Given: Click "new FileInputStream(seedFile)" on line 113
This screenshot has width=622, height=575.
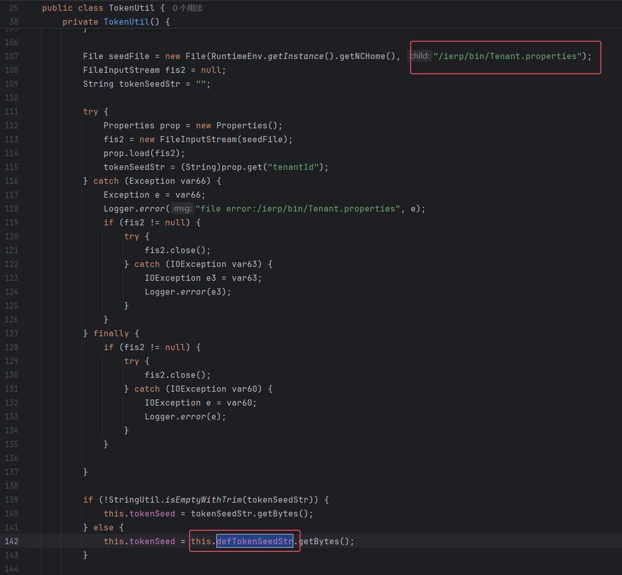Looking at the screenshot, I should (213, 139).
